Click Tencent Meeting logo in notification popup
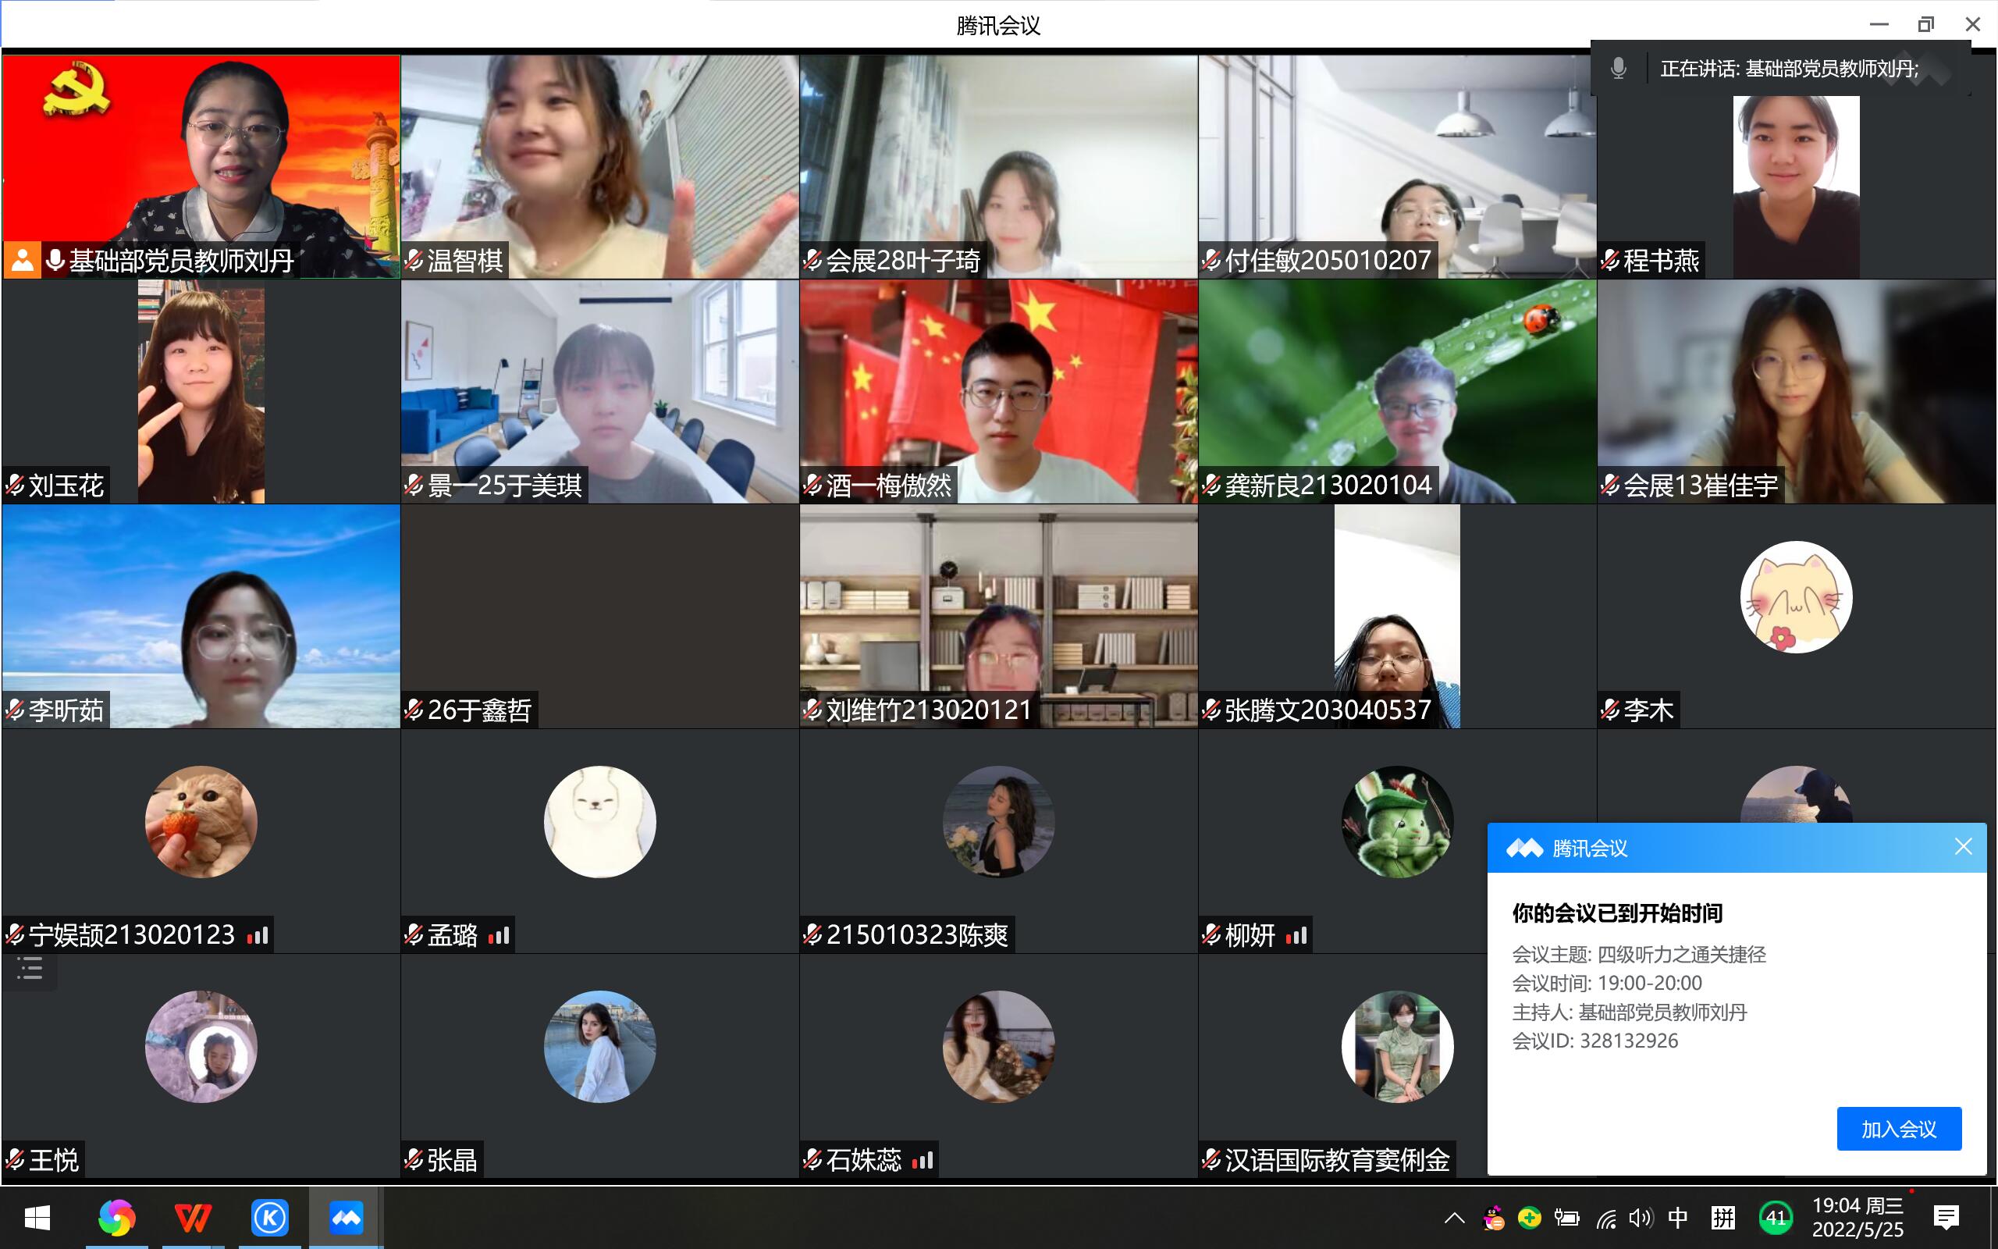Image resolution: width=1998 pixels, height=1249 pixels. point(1524,849)
